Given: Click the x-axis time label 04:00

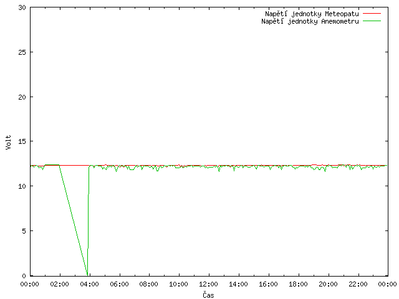Looking at the screenshot, I should point(89,284).
